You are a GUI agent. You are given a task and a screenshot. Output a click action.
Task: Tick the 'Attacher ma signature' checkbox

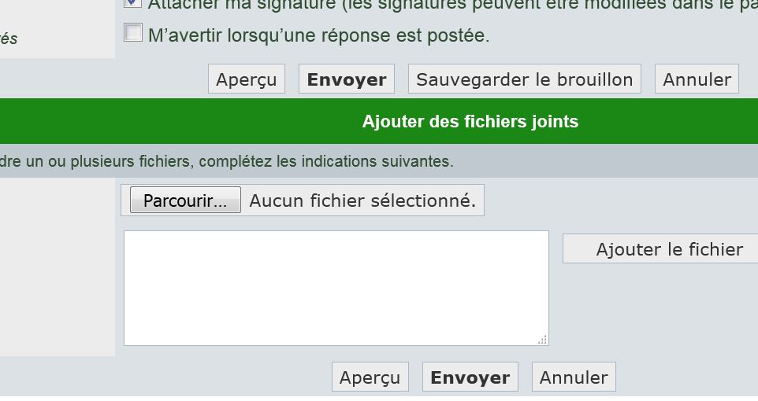[133, 3]
